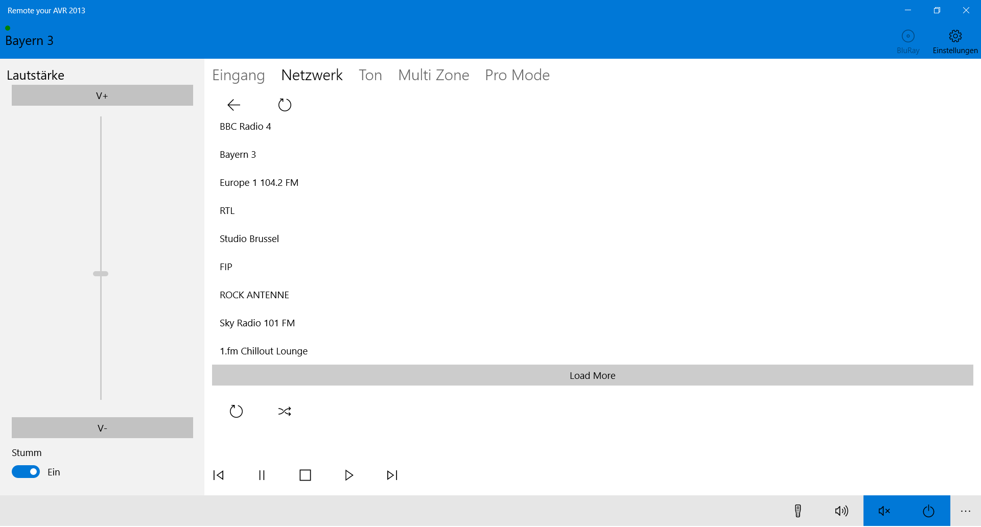This screenshot has width=981, height=527.
Task: Toggle the shuffle icon
Action: tap(285, 412)
